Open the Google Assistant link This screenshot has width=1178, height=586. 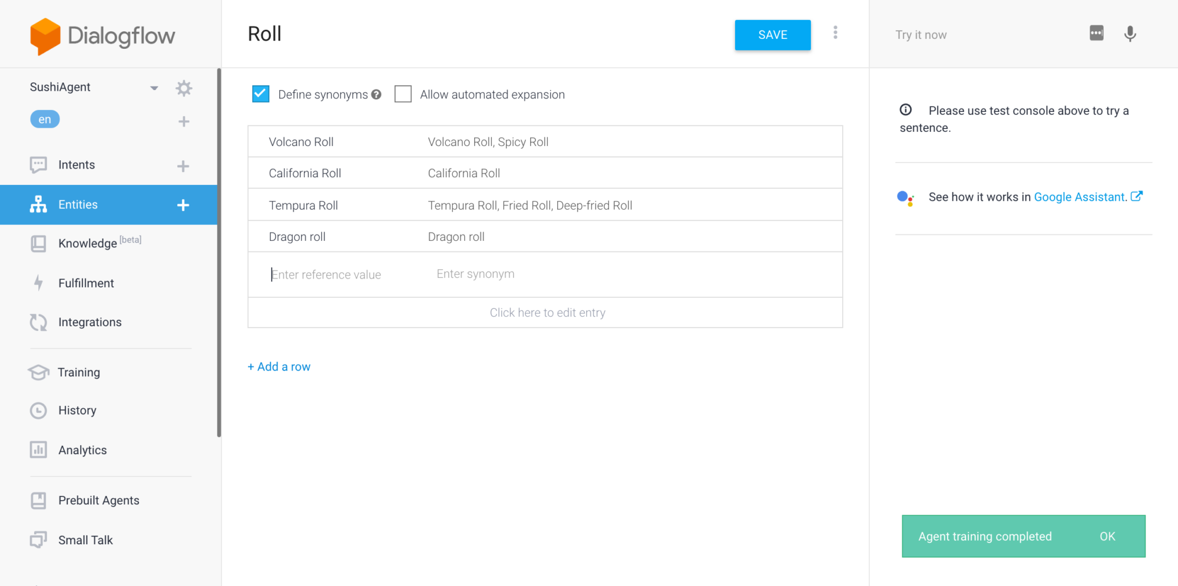pos(1080,197)
